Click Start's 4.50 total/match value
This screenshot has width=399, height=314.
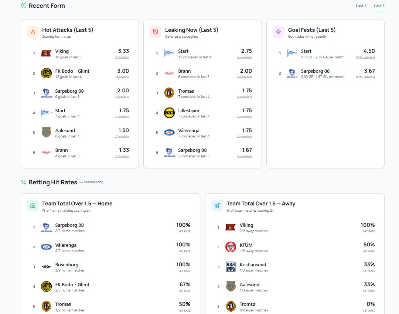click(x=369, y=51)
